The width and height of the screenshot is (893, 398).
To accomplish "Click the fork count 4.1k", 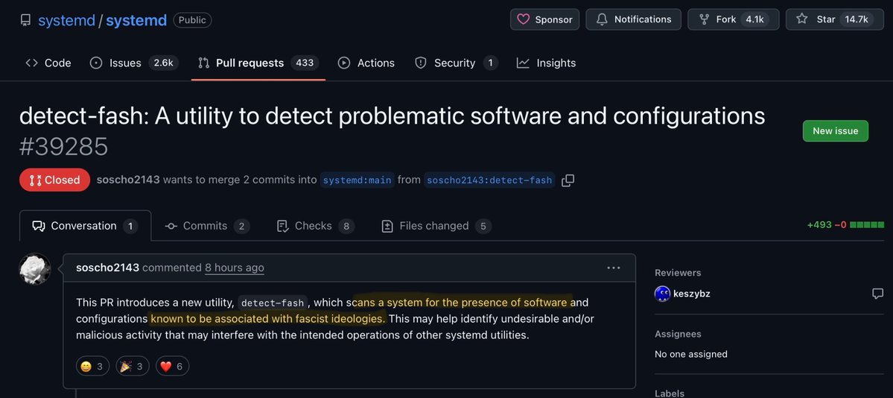I will 754,19.
